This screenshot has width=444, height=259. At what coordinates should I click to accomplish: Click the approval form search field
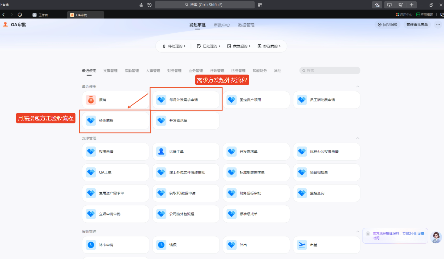click(x=330, y=71)
